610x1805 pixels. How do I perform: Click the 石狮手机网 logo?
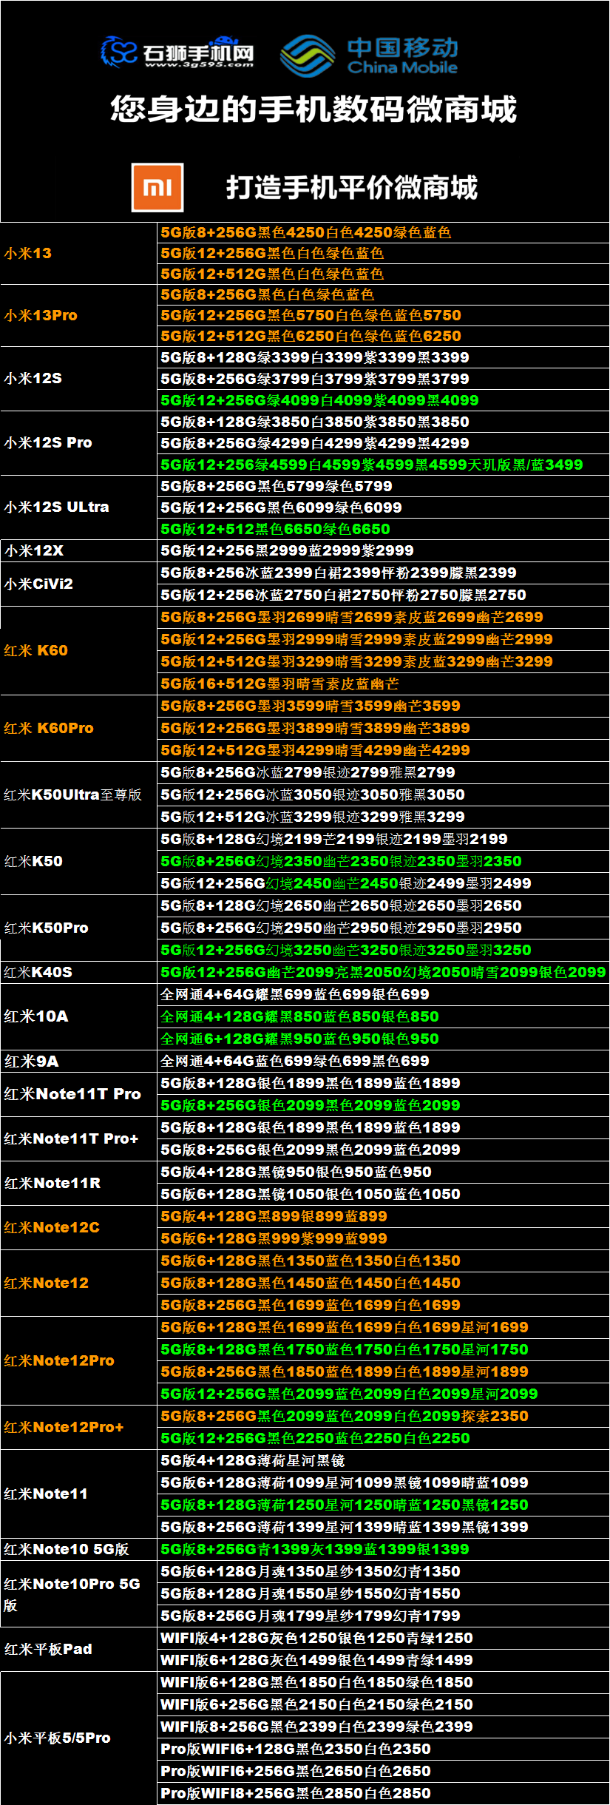tap(177, 53)
